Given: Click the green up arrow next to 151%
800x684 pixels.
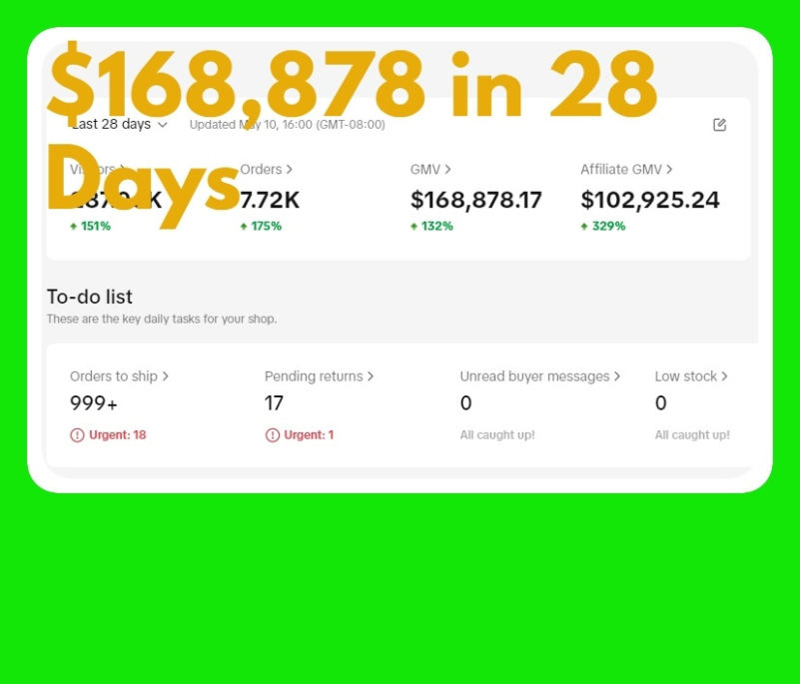Looking at the screenshot, I should tap(74, 227).
